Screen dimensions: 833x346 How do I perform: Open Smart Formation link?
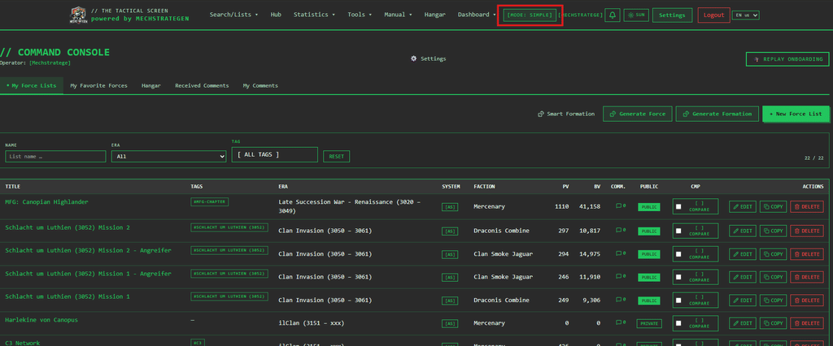[566, 114]
